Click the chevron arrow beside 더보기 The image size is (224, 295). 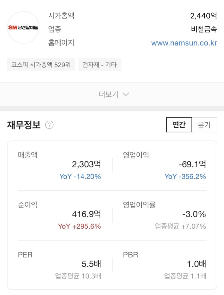point(125,95)
